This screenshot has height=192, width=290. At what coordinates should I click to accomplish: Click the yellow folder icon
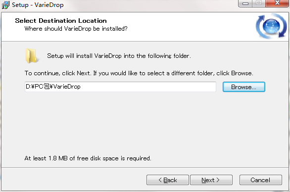click(31, 56)
